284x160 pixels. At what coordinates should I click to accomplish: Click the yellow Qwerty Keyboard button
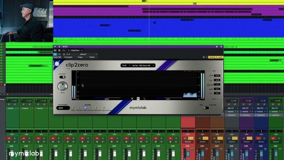tap(216, 57)
